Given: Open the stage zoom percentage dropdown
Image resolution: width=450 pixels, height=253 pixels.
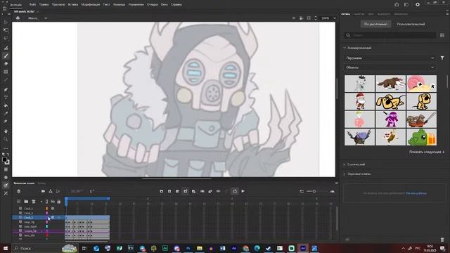Looking at the screenshot, I should pyautogui.click(x=335, y=18).
